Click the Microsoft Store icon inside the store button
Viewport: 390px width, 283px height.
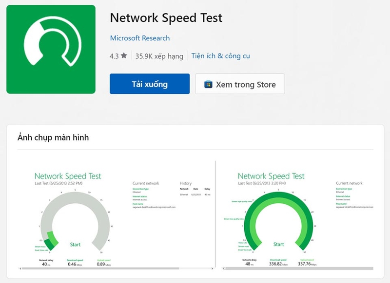[208, 84]
